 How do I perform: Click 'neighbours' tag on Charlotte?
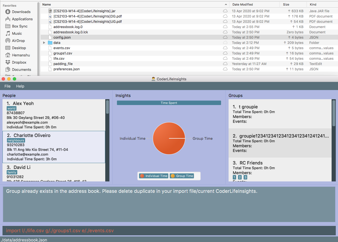tap(16, 140)
